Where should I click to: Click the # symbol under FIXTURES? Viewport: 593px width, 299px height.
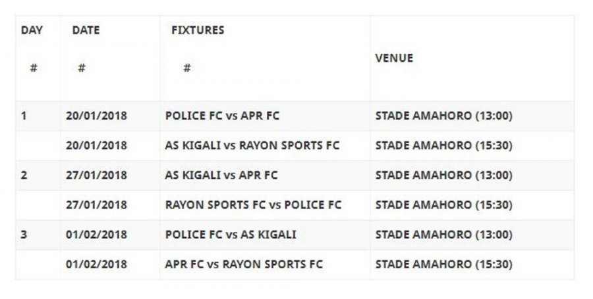click(x=187, y=68)
